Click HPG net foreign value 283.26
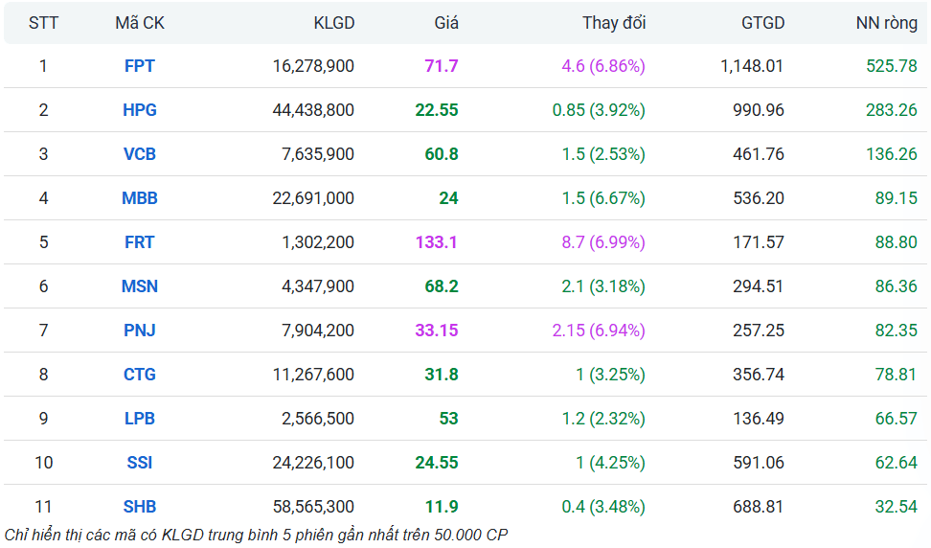931x548 pixels. click(x=891, y=110)
